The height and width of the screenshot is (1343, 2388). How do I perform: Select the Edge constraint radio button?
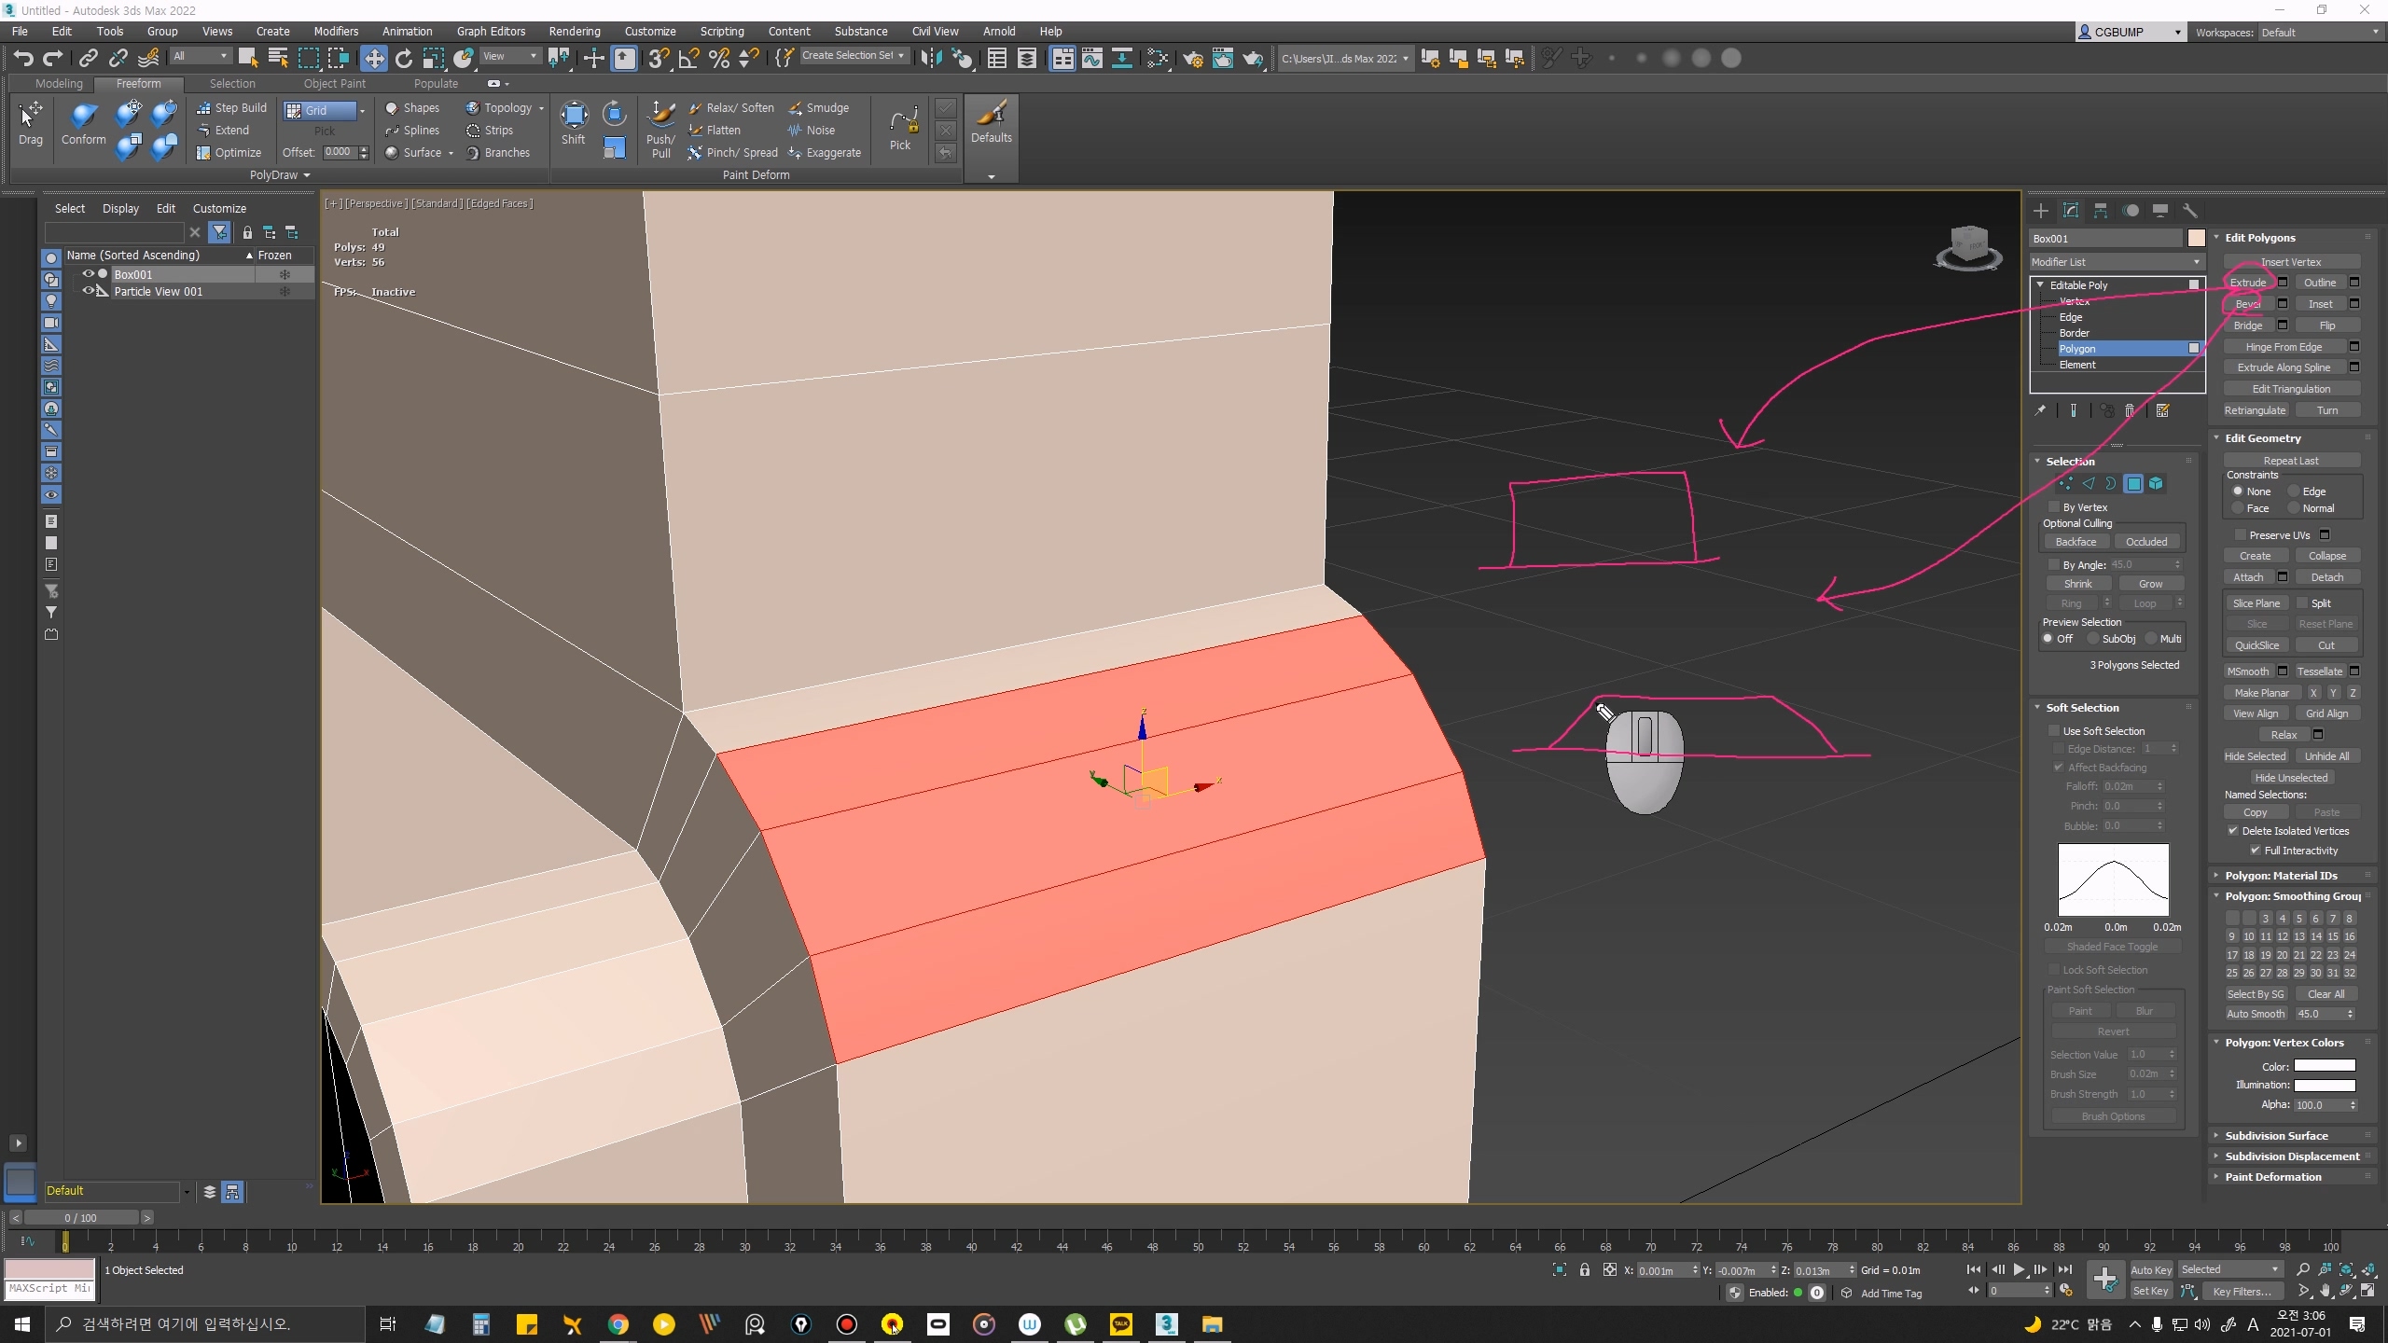point(2294,492)
